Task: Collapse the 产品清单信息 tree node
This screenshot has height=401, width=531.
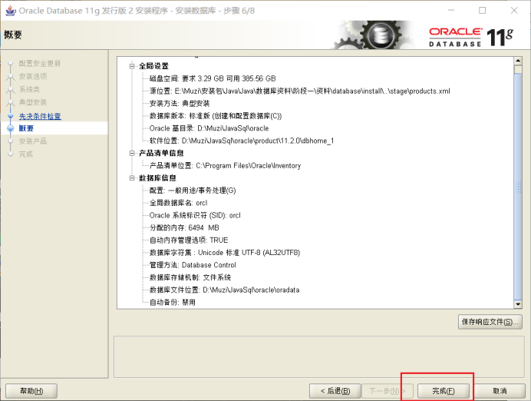Action: (132, 153)
